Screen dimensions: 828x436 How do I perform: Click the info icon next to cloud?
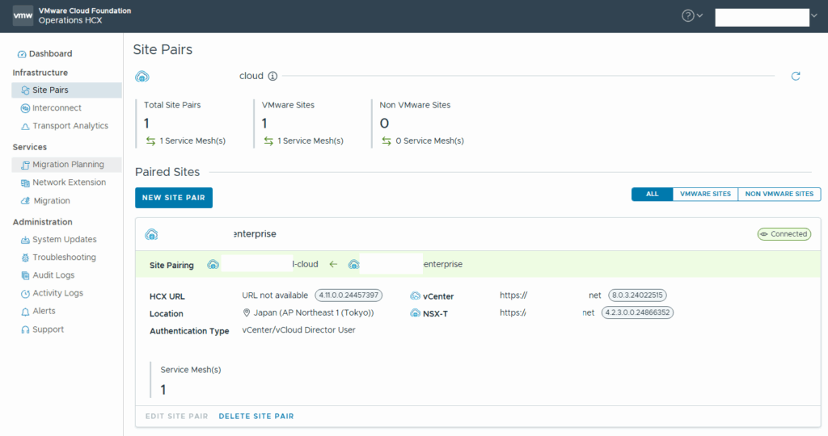tap(272, 76)
